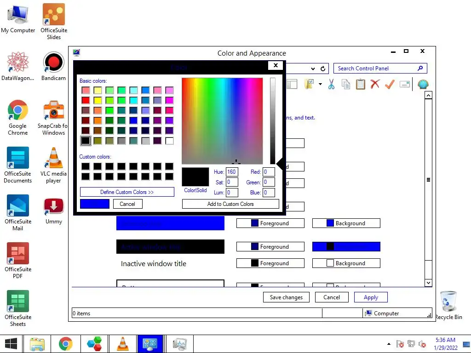471x353 pixels.
Task: Select OfficeSuite PDF desktop icon
Action: (18, 261)
